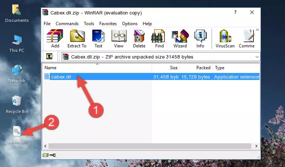The width and height of the screenshot is (285, 167).
Task: Click the cabex.dll file icon in list
Action: coord(47,76)
